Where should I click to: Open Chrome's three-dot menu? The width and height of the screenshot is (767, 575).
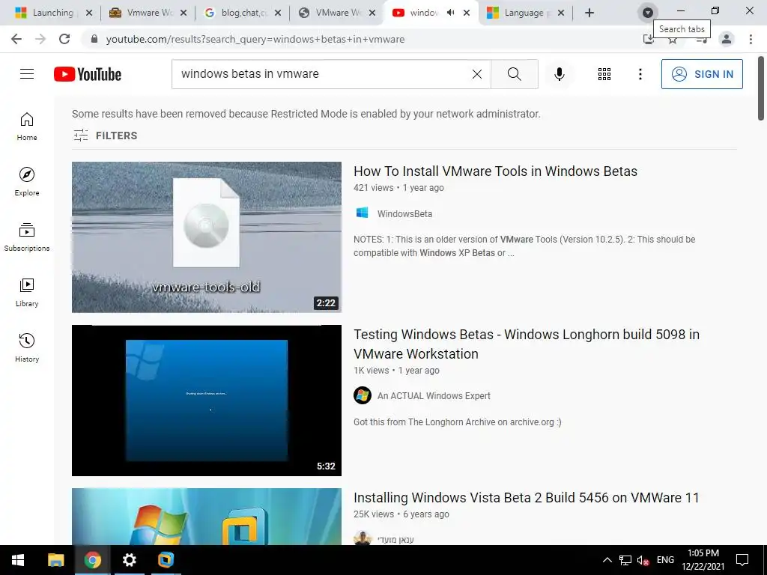click(751, 39)
